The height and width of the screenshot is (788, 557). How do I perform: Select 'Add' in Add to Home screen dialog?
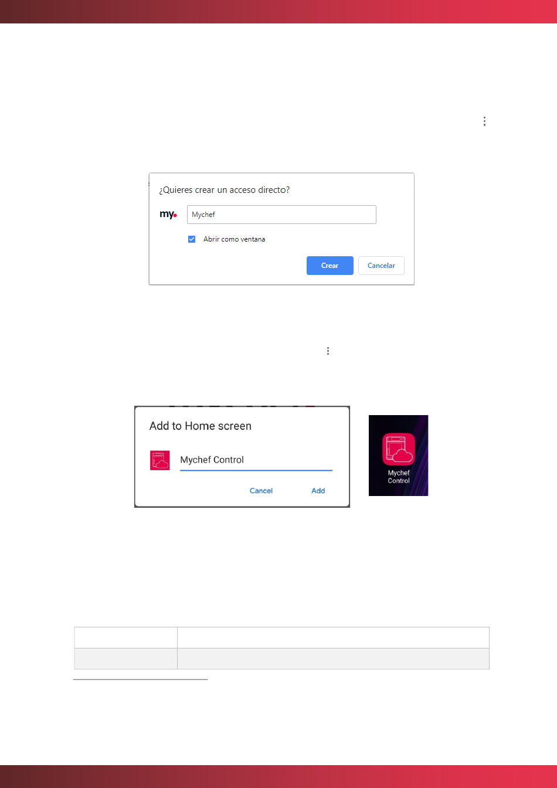pyautogui.click(x=318, y=491)
